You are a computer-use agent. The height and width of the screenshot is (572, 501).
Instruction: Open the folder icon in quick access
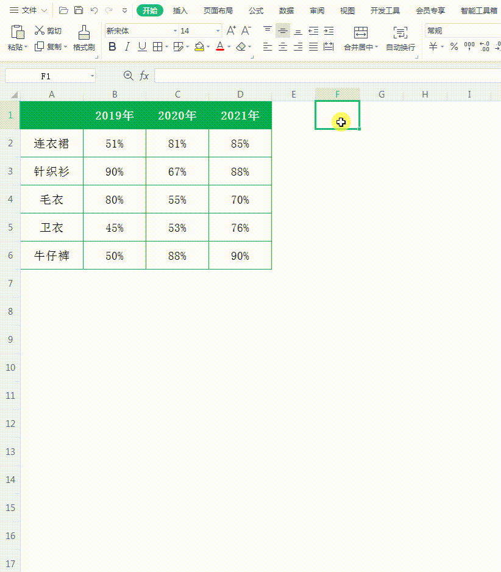pos(63,10)
